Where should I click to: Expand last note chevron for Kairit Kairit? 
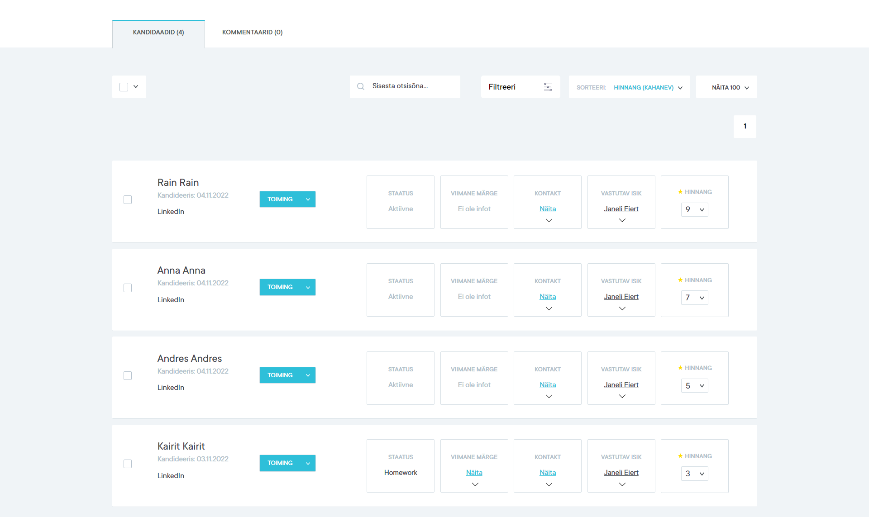475,484
